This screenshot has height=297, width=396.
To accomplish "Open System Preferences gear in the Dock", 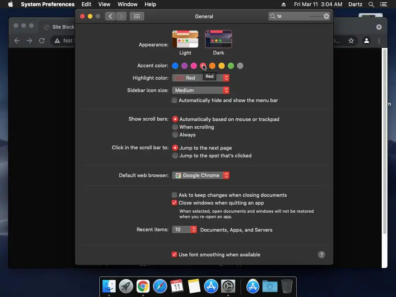I will (228, 287).
